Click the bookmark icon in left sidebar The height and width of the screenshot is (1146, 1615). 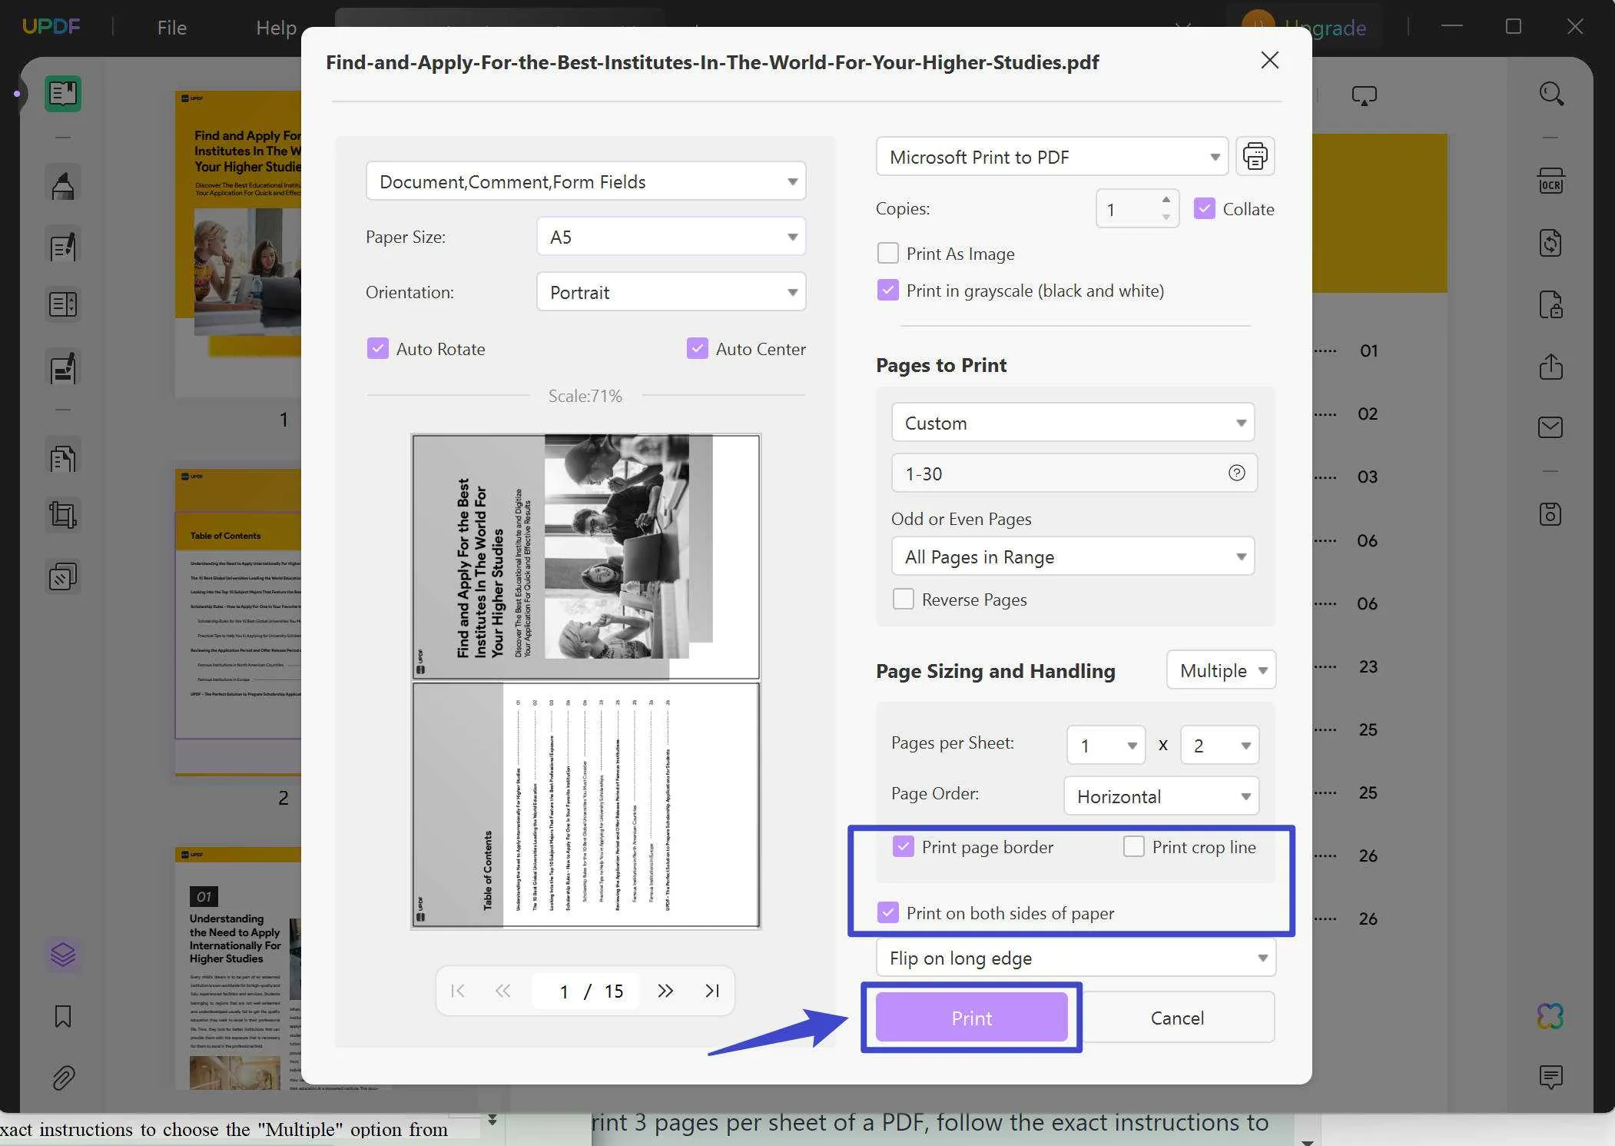point(63,1016)
